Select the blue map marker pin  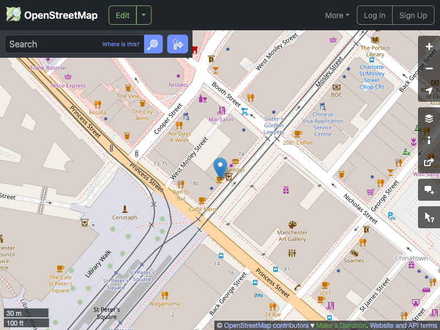(219, 165)
